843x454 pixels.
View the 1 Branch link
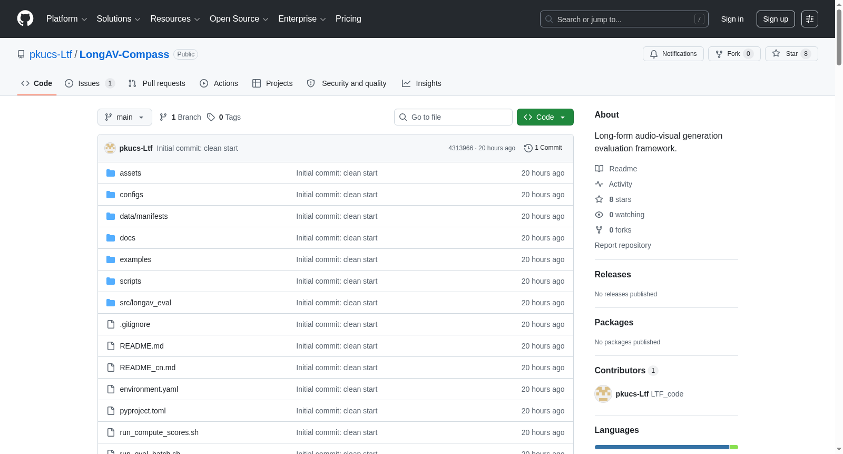(180, 117)
